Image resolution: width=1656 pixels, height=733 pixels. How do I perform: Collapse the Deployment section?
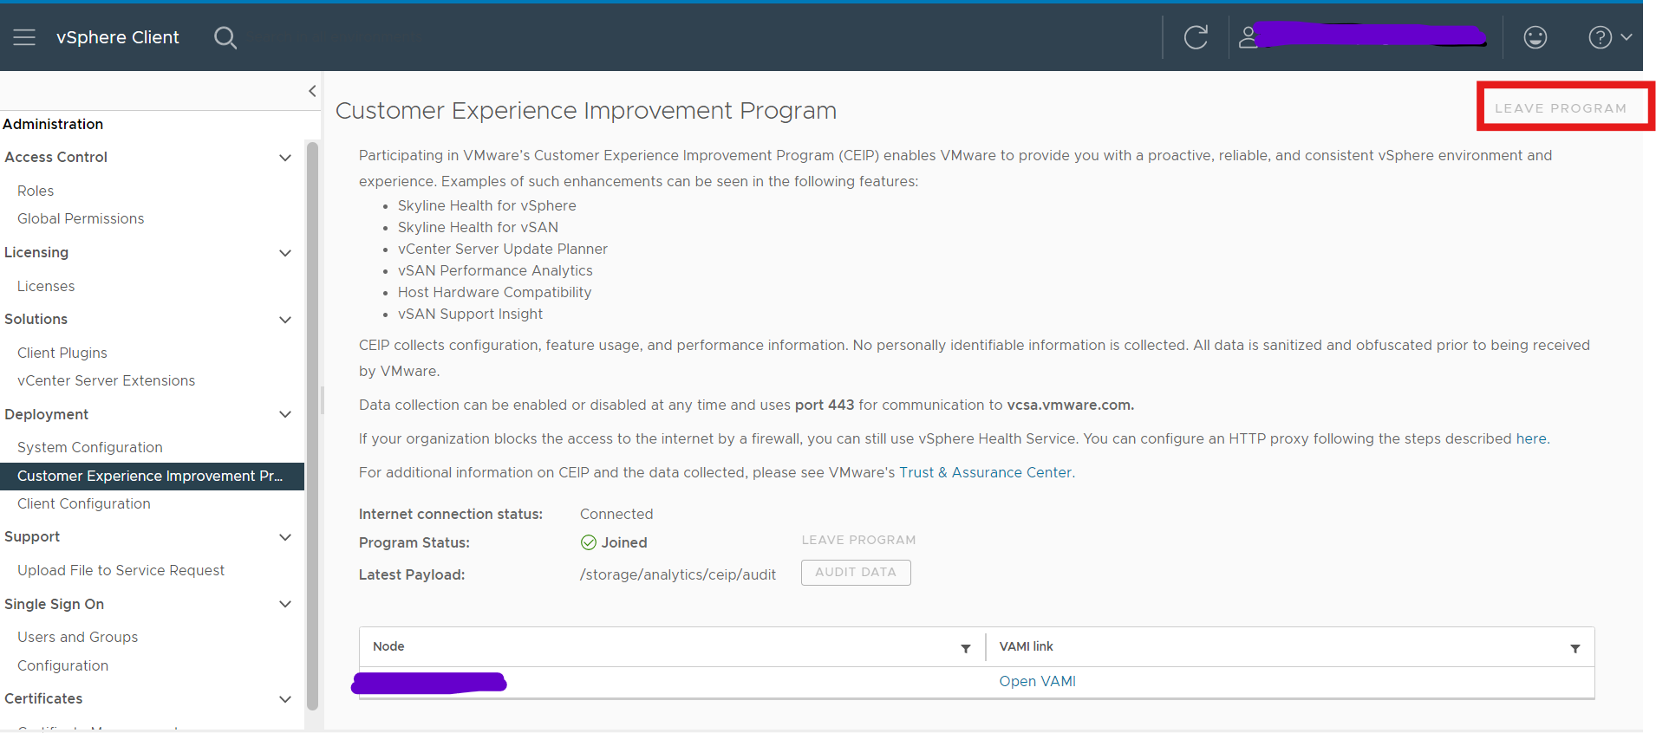tap(284, 414)
